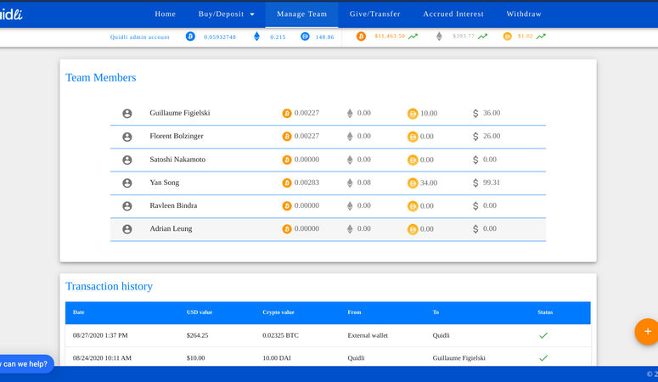Image resolution: width=658 pixels, height=382 pixels.
Task: Click Ravleen Bindra's avatar icon
Action: tap(127, 206)
